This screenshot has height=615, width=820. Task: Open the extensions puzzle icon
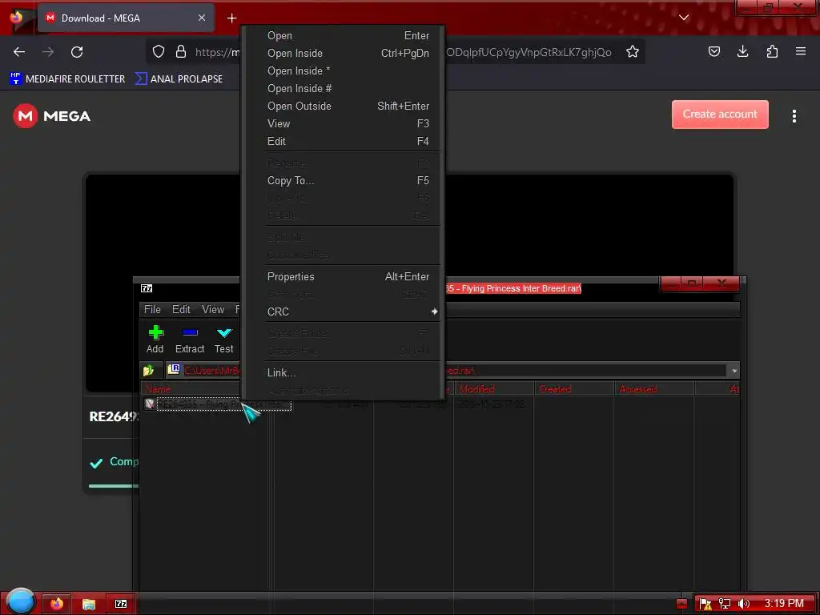(x=772, y=51)
